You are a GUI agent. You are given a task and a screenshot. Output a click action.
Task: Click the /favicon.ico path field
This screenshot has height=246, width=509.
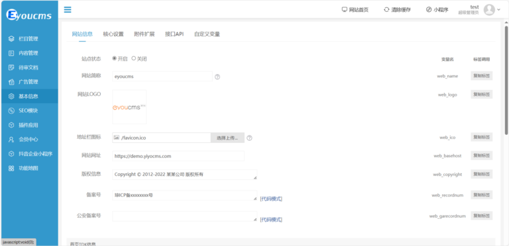(162, 138)
